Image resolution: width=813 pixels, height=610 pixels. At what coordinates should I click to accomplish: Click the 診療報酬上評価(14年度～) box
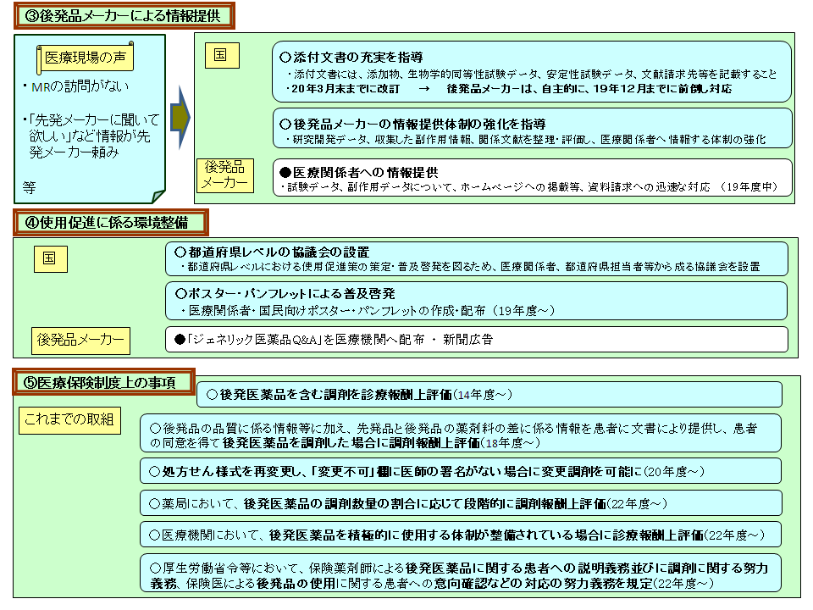click(x=489, y=395)
